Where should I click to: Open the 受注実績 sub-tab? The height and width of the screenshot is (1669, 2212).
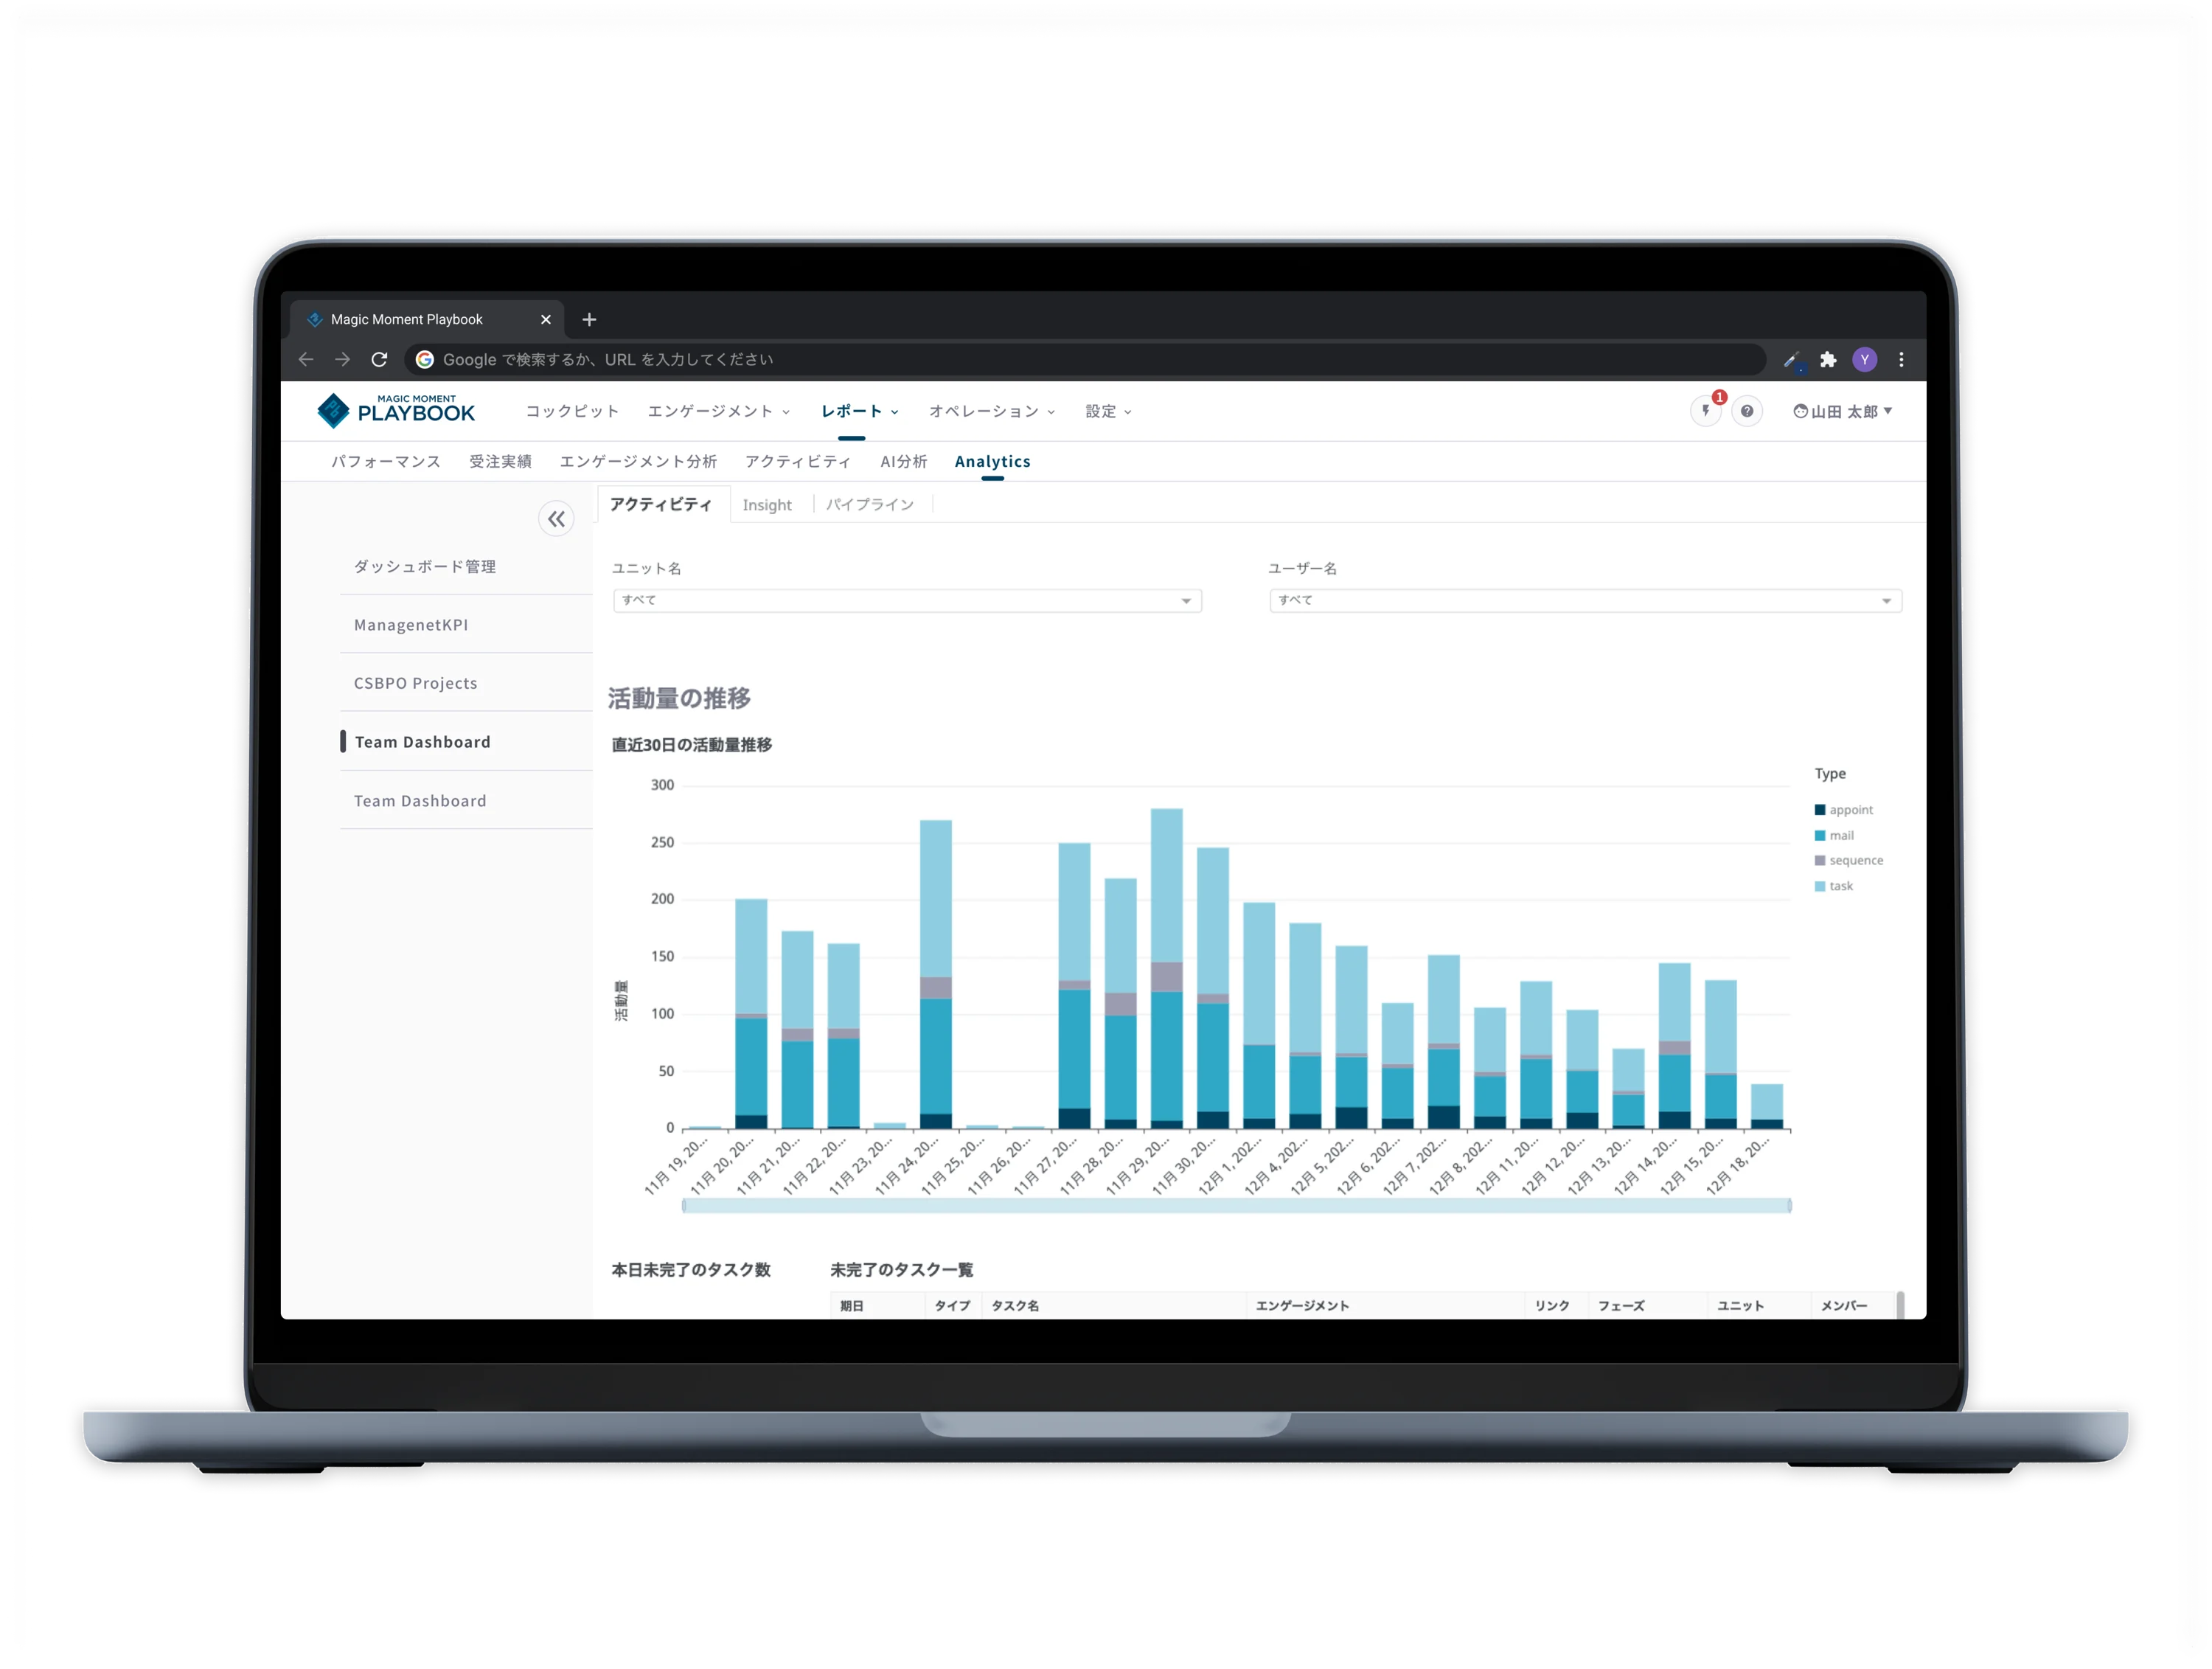(500, 461)
